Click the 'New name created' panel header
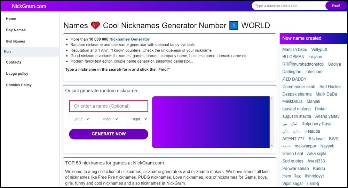Viewport: 348px width, 188px height. [x=314, y=38]
